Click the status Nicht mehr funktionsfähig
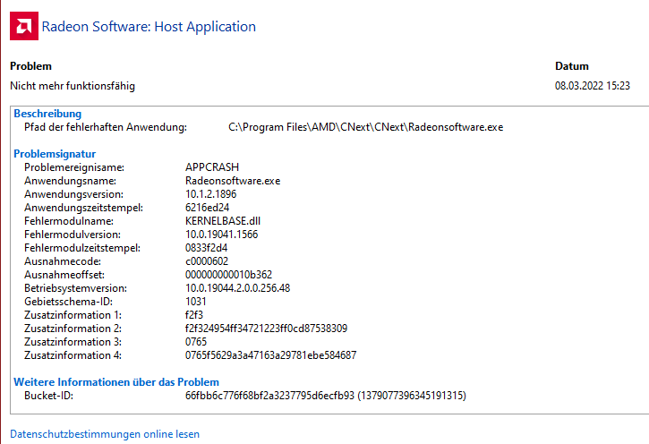Image resolution: width=649 pixels, height=444 pixels. click(x=73, y=86)
